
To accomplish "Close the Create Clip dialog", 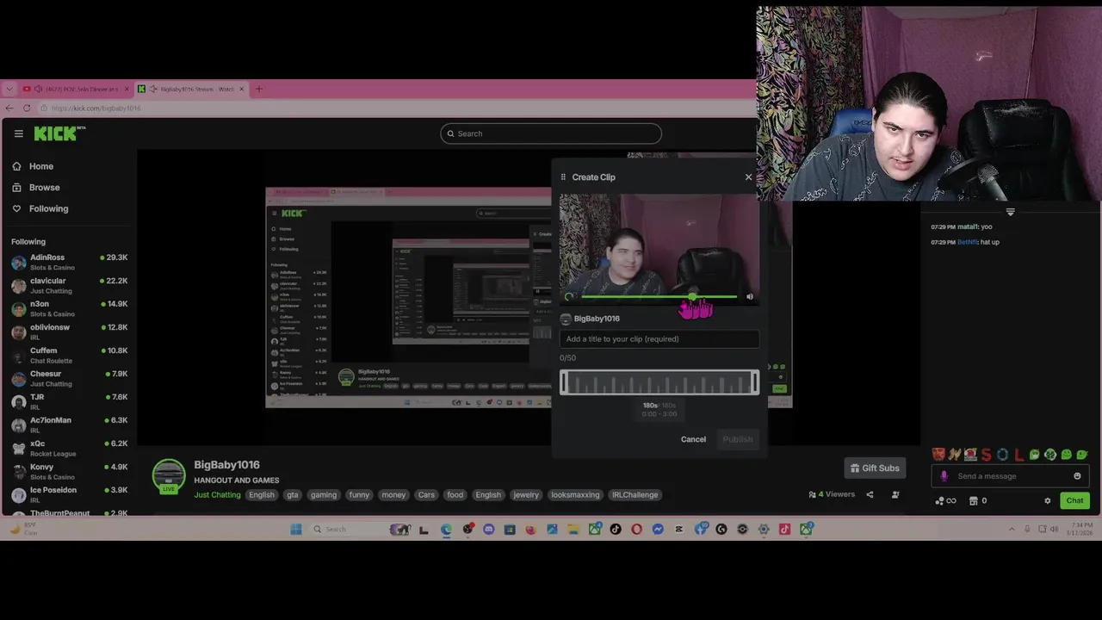I will click(748, 177).
